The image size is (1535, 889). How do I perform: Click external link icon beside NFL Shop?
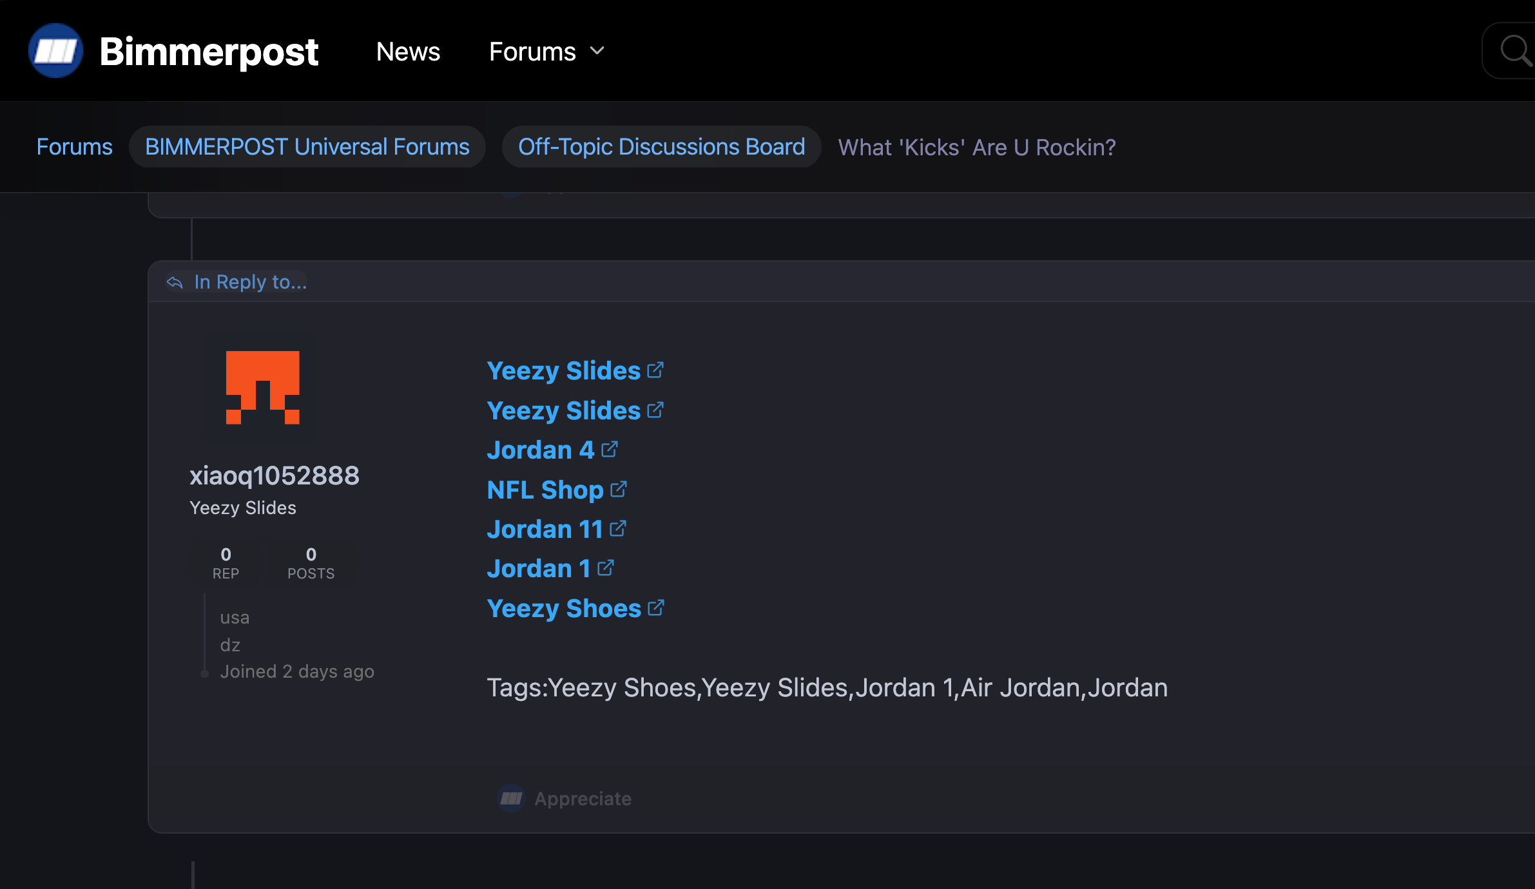(619, 489)
